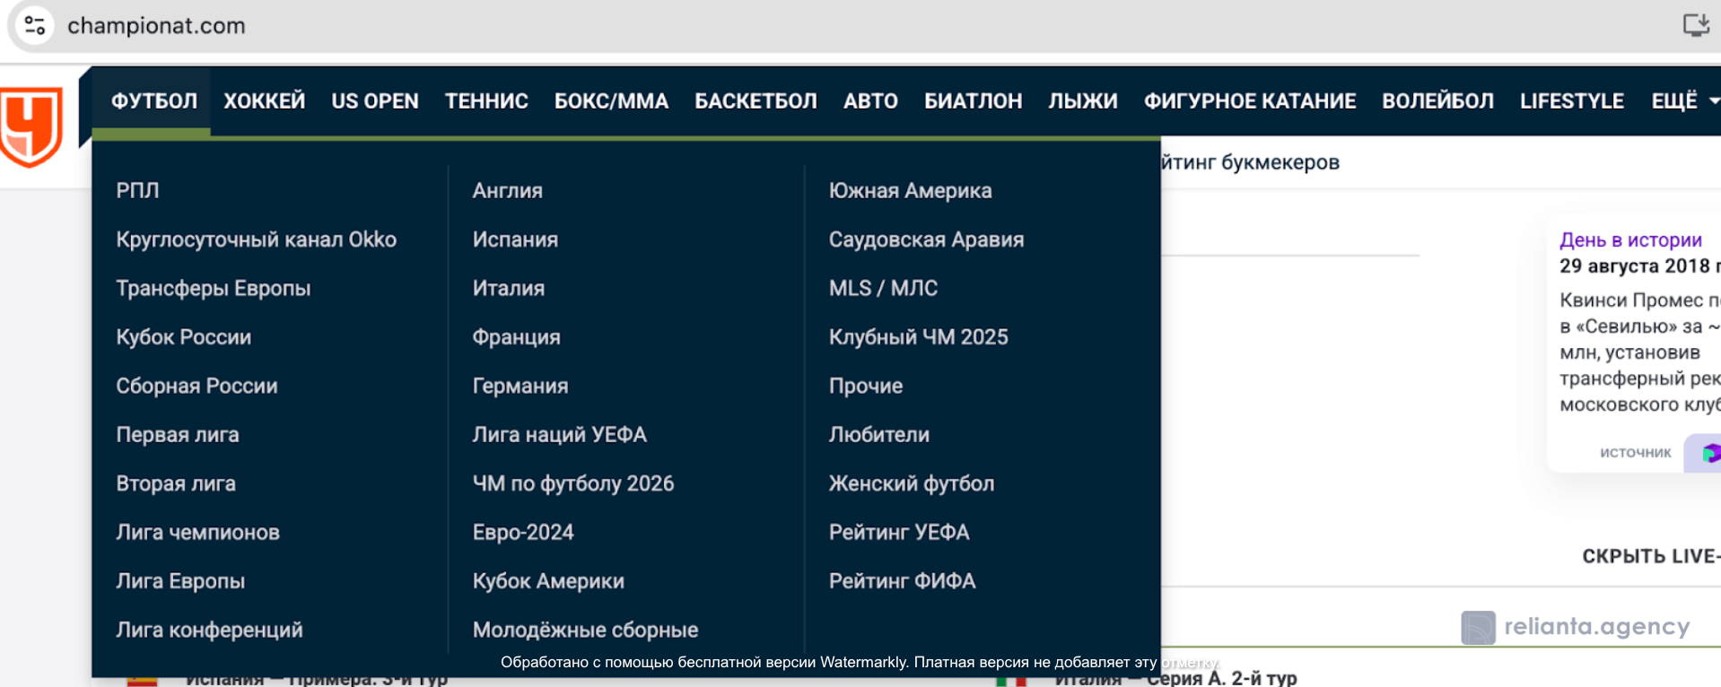
Task: Open site information icon in address bar
Action: pos(35,25)
